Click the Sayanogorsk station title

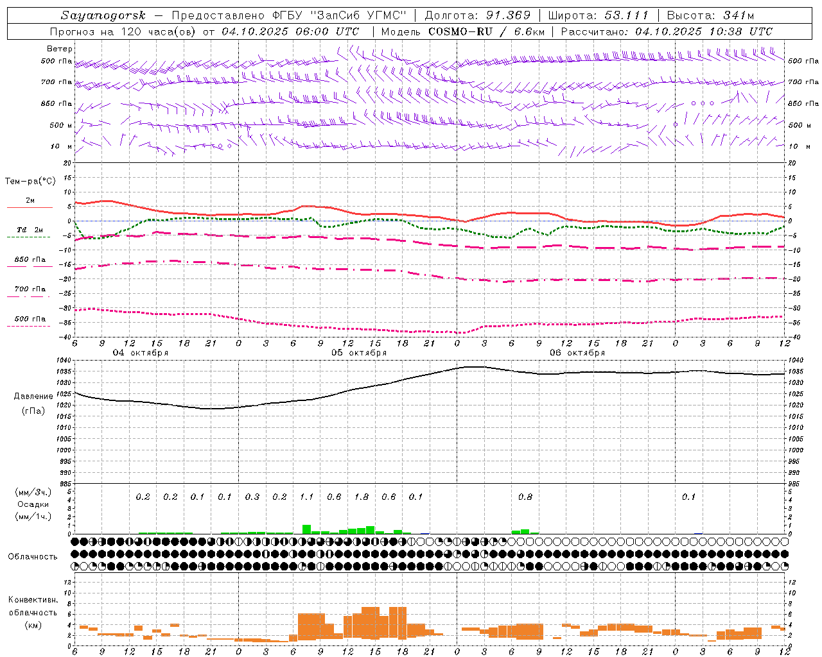(x=103, y=15)
